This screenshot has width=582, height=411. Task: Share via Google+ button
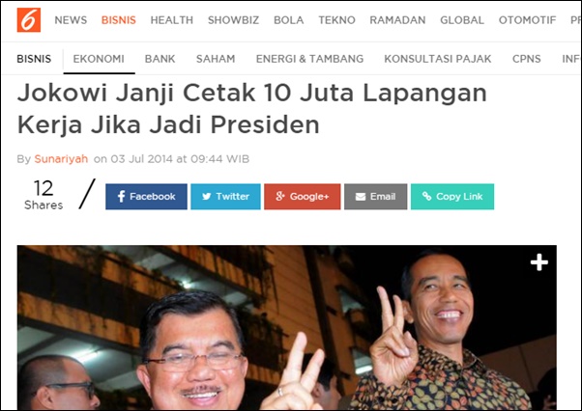303,197
